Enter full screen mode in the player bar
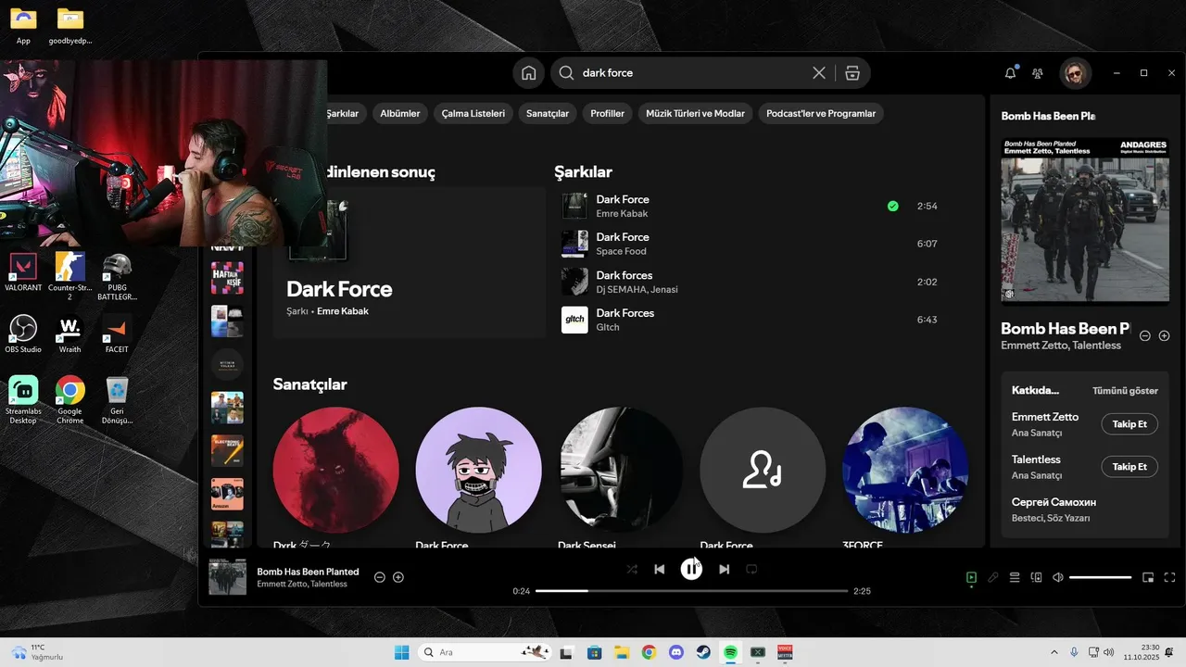1186x667 pixels. [1169, 577]
